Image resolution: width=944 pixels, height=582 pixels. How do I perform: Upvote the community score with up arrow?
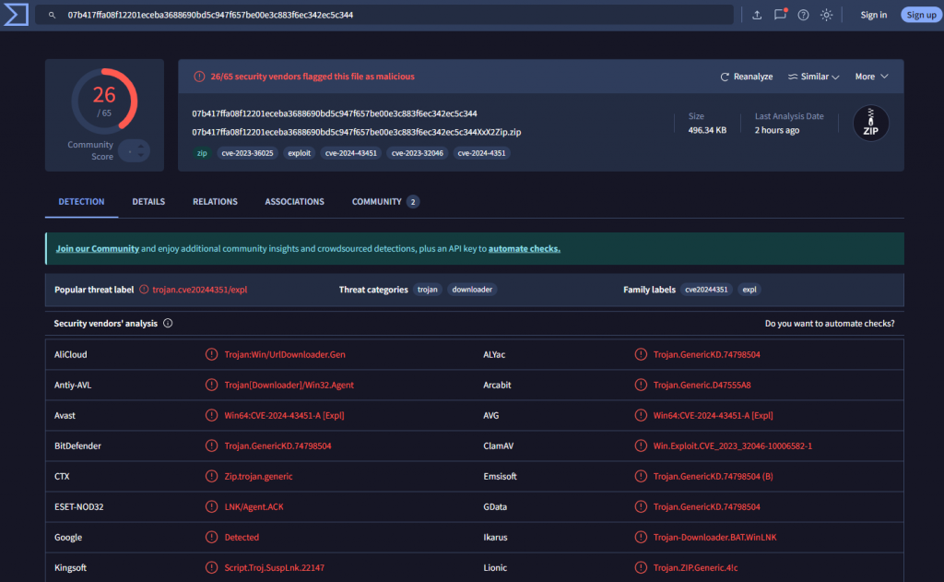click(x=141, y=146)
